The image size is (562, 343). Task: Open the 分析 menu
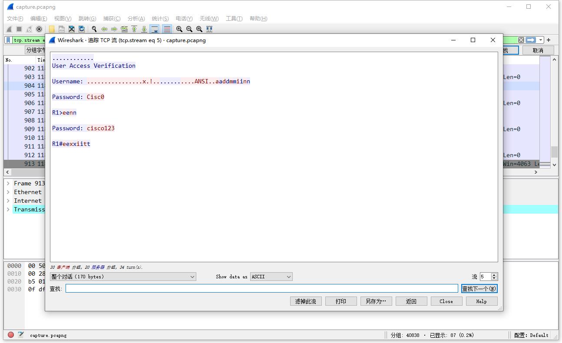(136, 18)
